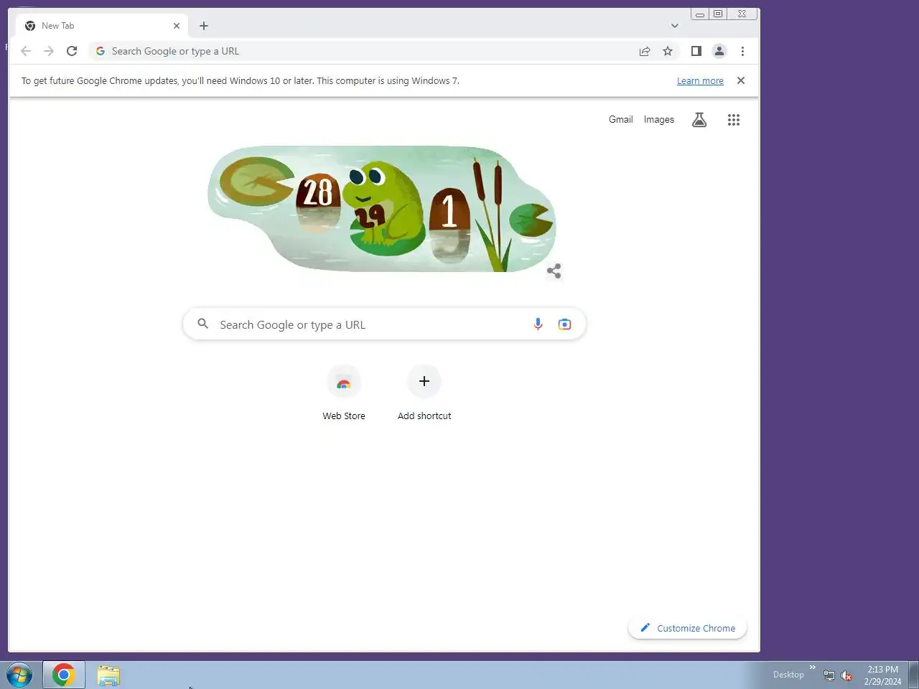Open a new tab with the plus button
The image size is (919, 689).
[x=204, y=26]
